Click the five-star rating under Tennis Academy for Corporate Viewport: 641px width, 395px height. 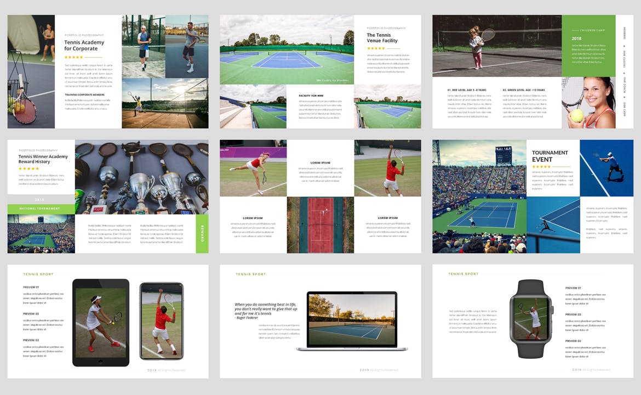[73, 57]
